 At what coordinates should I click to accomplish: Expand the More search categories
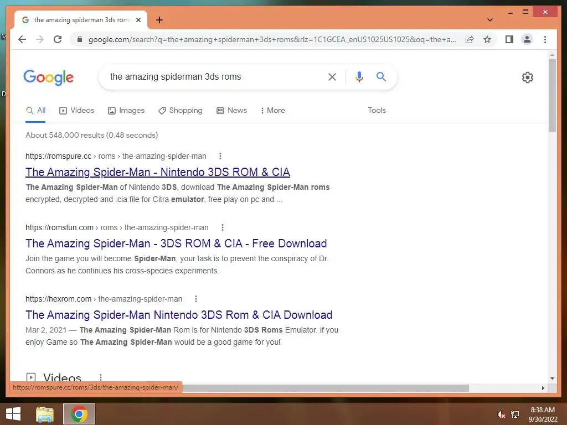pyautogui.click(x=272, y=111)
